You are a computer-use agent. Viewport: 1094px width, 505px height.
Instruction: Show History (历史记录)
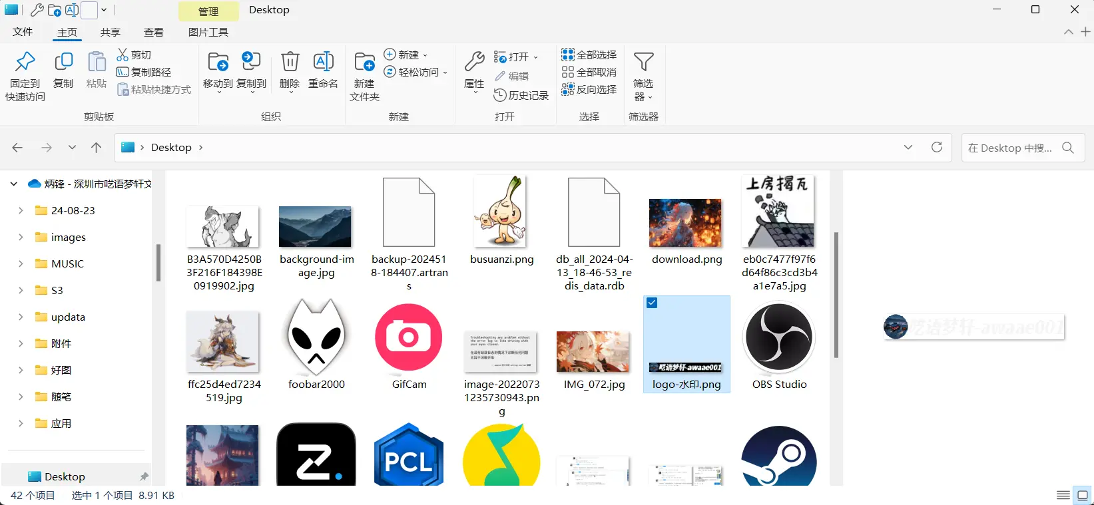tap(521, 95)
